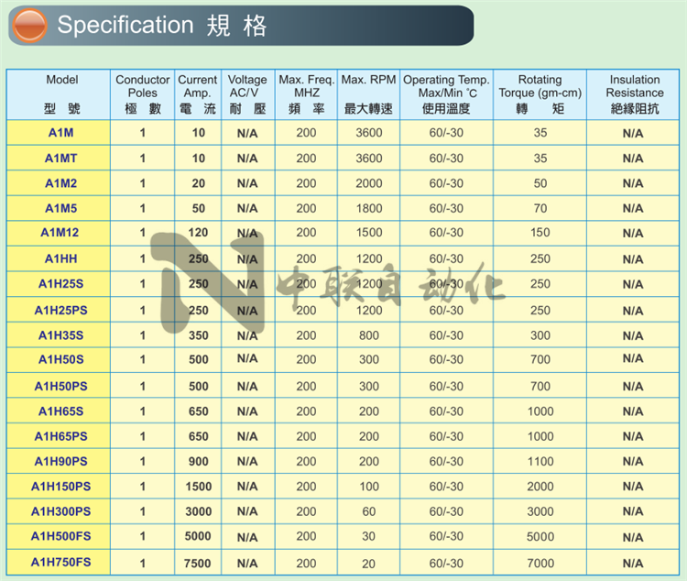
Task: Click model name A1H150PS
Action: [60, 487]
